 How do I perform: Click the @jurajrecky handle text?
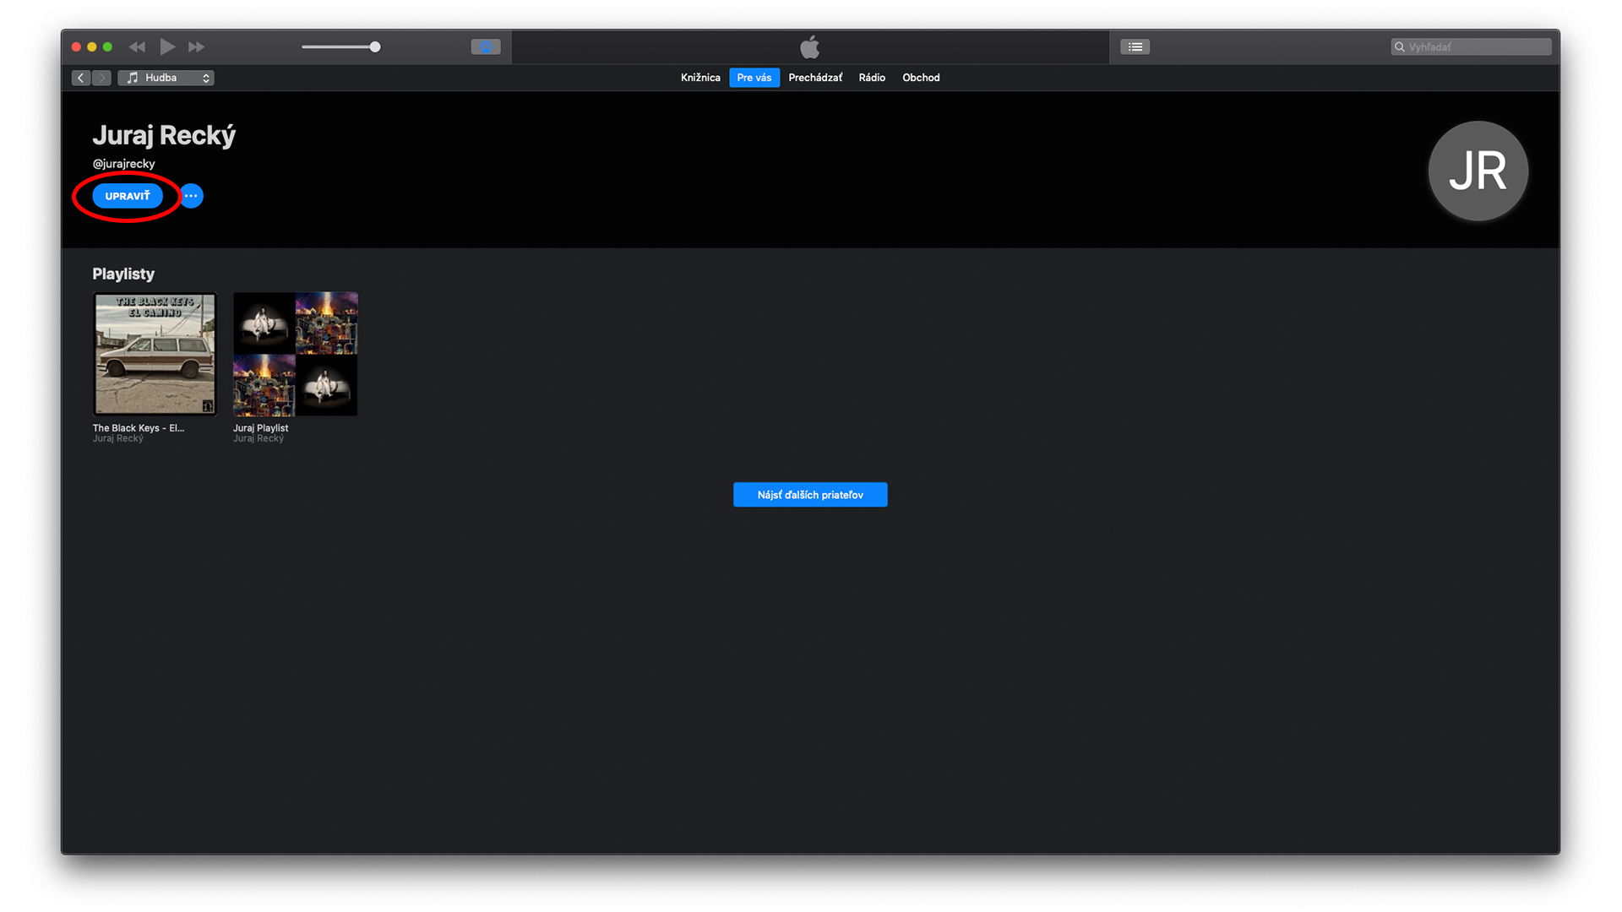pyautogui.click(x=124, y=164)
